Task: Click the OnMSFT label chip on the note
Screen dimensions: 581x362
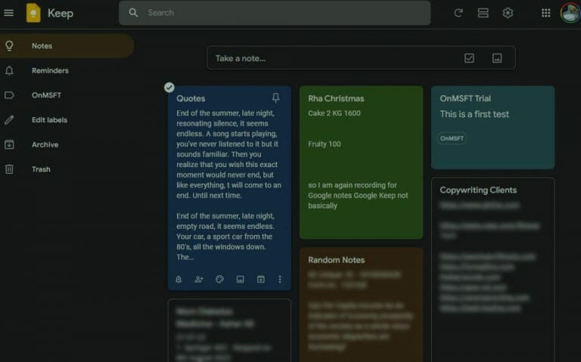Action: [x=452, y=138]
